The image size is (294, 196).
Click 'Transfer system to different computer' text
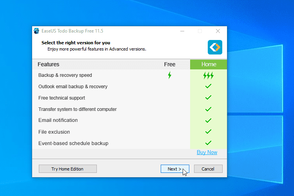(78, 109)
